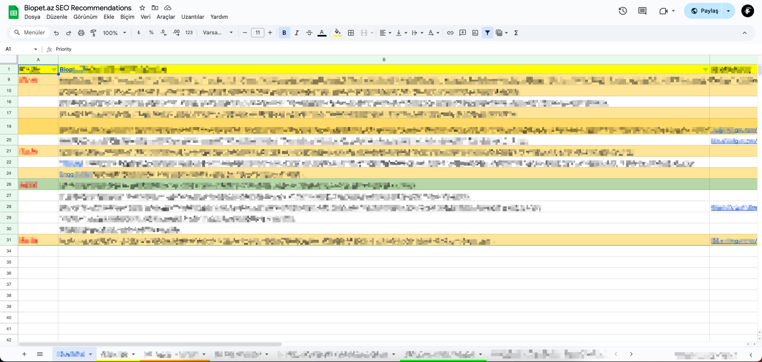
Task: Search menus via the Menüler box
Action: pos(30,33)
